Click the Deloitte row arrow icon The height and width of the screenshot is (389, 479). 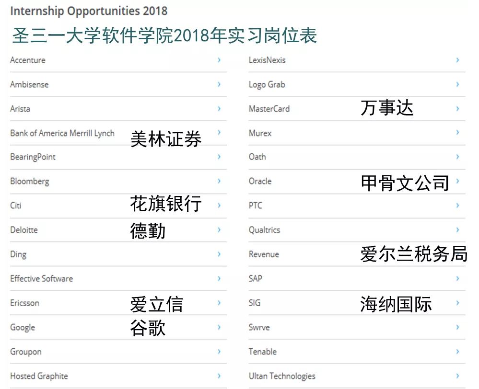219,230
